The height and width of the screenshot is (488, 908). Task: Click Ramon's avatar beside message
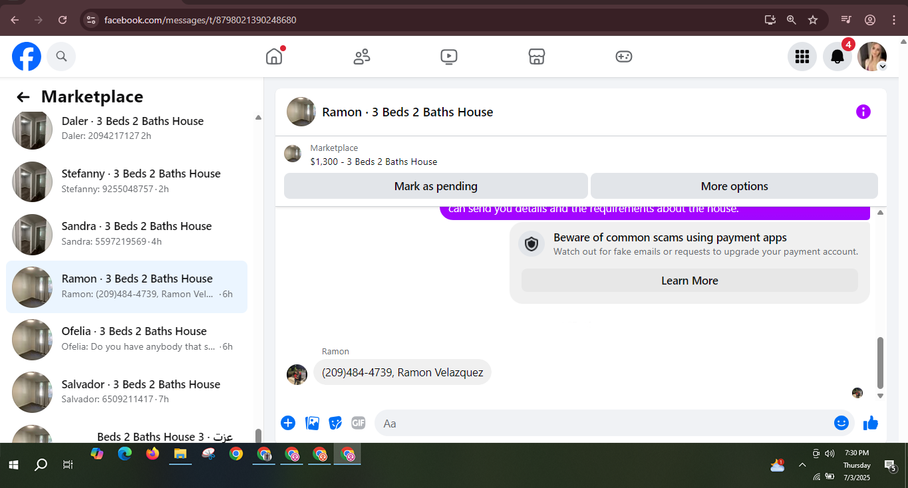tap(297, 374)
